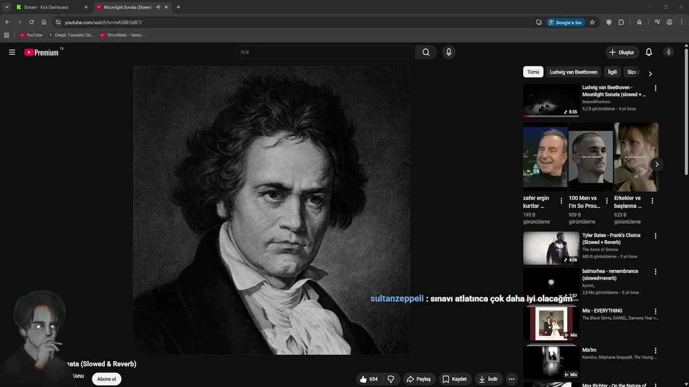Open the notifications bell
689x387 pixels.
649,52
